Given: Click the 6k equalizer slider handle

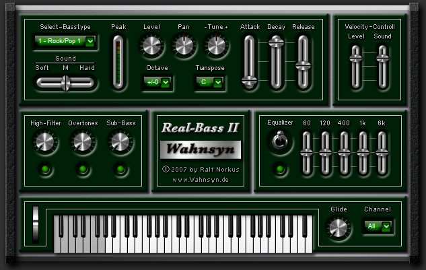Looking at the screenshot, I should [382, 153].
